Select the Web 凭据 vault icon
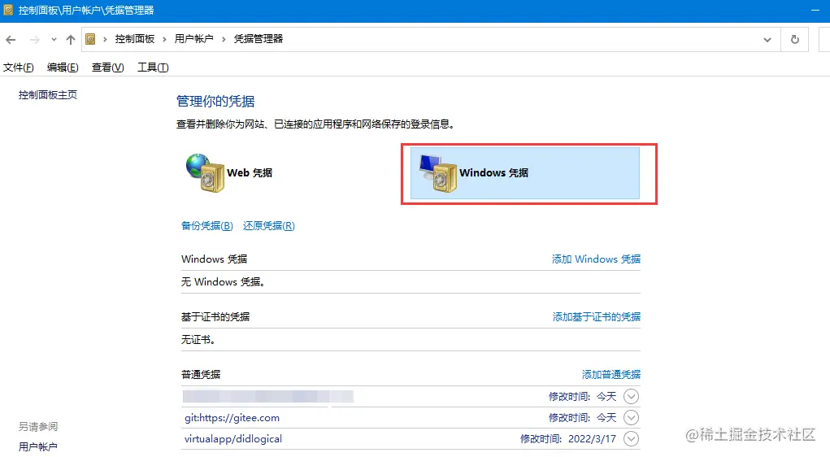830x457 pixels. (206, 172)
